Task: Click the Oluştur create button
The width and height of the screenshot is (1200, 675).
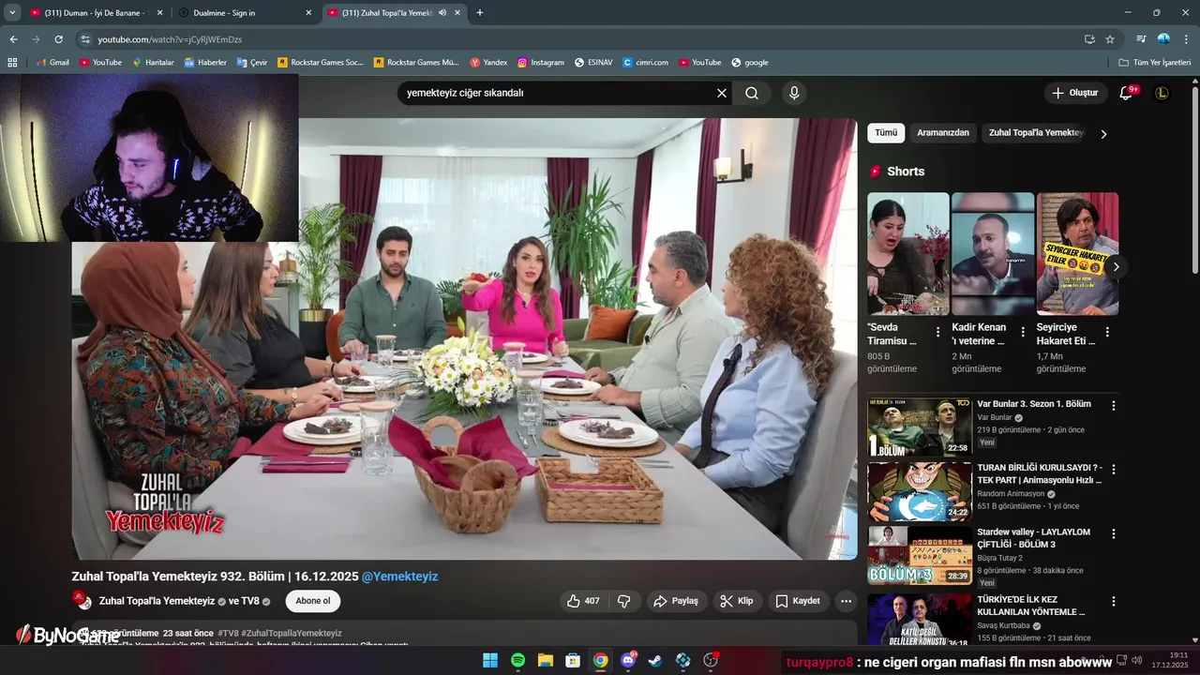Action: click(1074, 93)
